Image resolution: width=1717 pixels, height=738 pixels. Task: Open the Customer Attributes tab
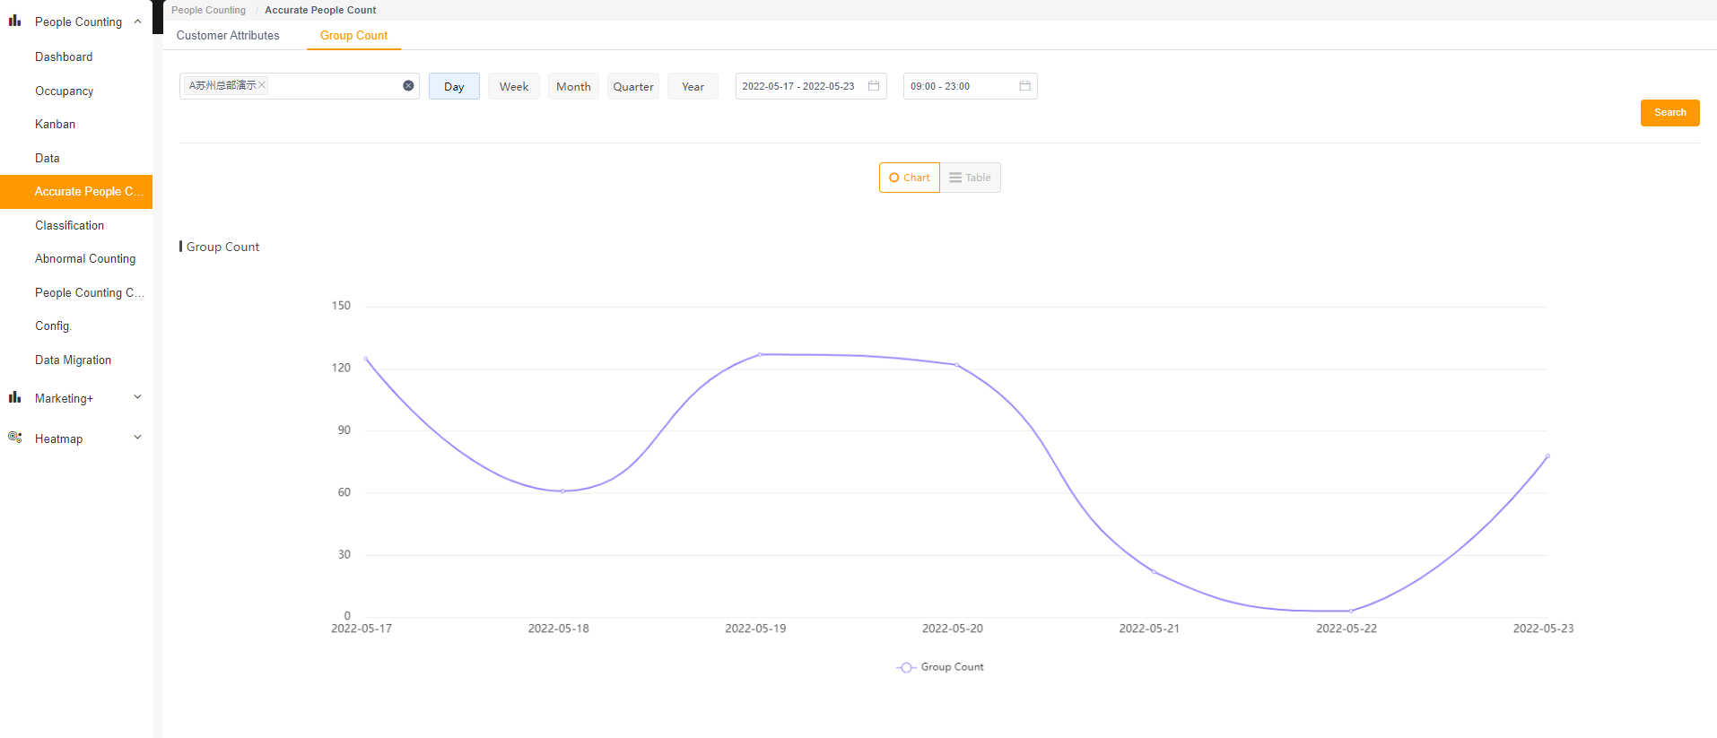[x=228, y=36]
